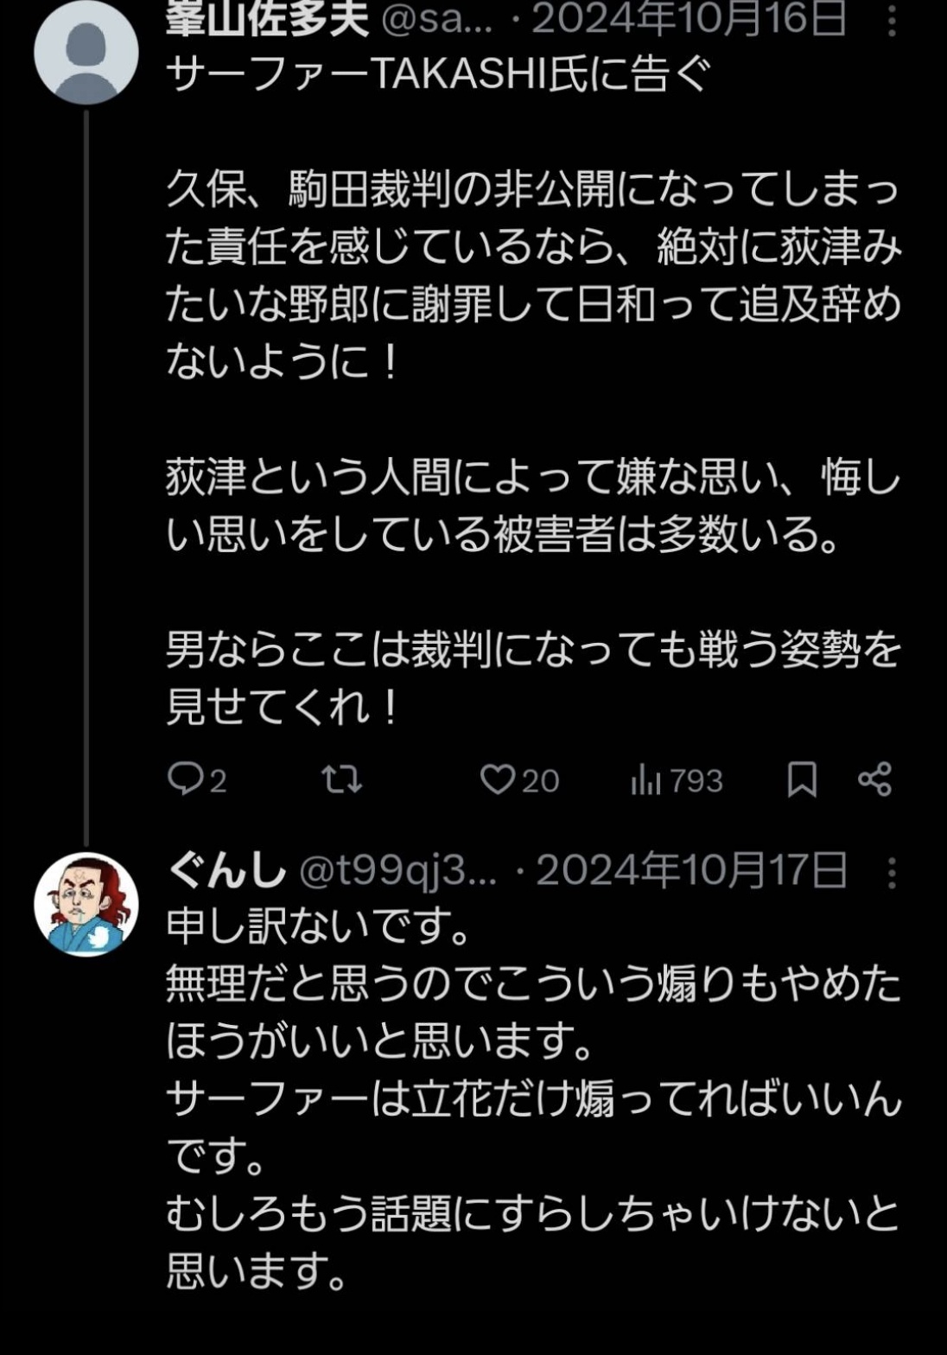This screenshot has width=947, height=1355.
Task: Open 峯山佐多夫 display name profile
Action: 268,19
